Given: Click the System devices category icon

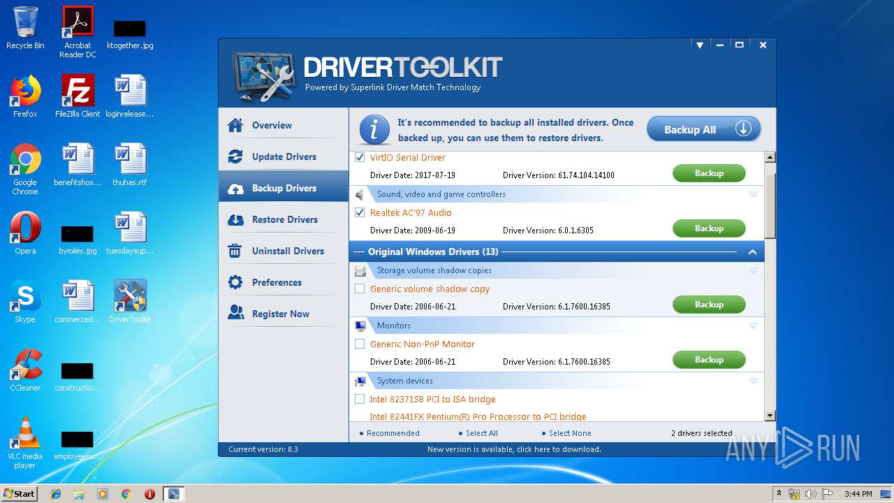Looking at the screenshot, I should 360,381.
